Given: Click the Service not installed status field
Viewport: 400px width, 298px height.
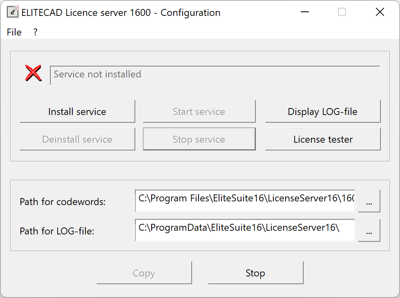Looking at the screenshot, I should tap(215, 75).
